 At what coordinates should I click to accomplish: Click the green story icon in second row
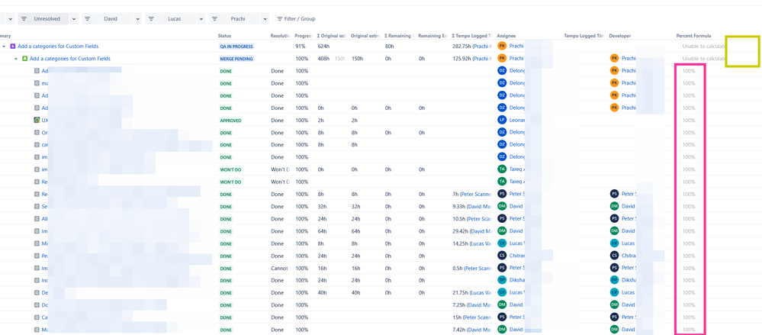coord(24,59)
